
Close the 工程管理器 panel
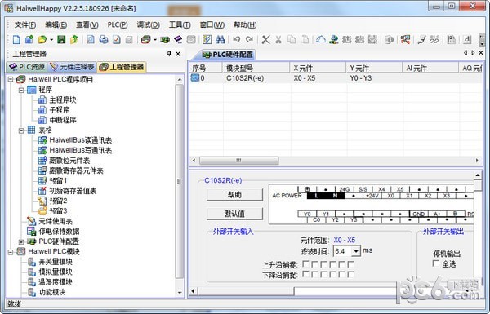178,54
